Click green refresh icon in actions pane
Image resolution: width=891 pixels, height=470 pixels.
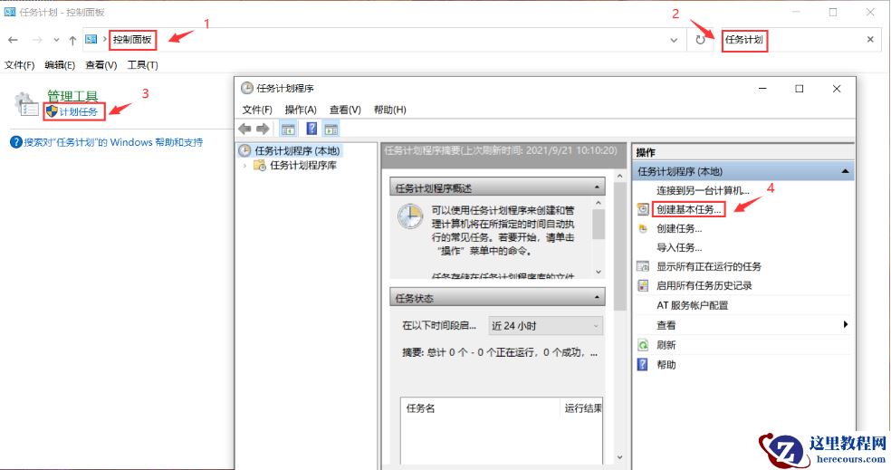[643, 345]
